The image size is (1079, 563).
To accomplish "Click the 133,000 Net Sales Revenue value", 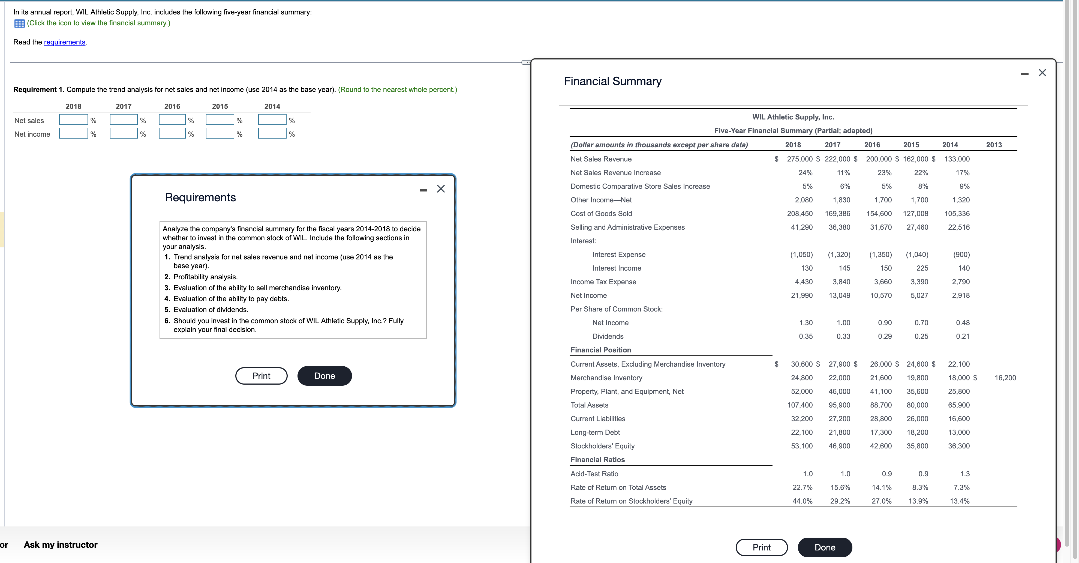I will tap(957, 159).
